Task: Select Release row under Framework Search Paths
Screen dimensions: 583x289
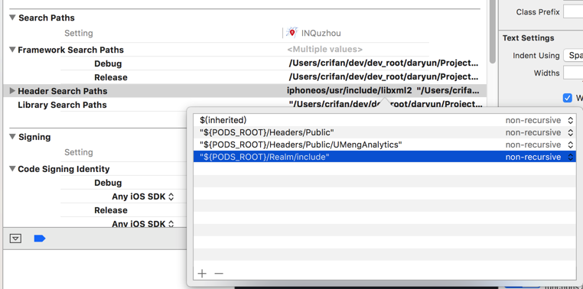Action: pyautogui.click(x=111, y=77)
